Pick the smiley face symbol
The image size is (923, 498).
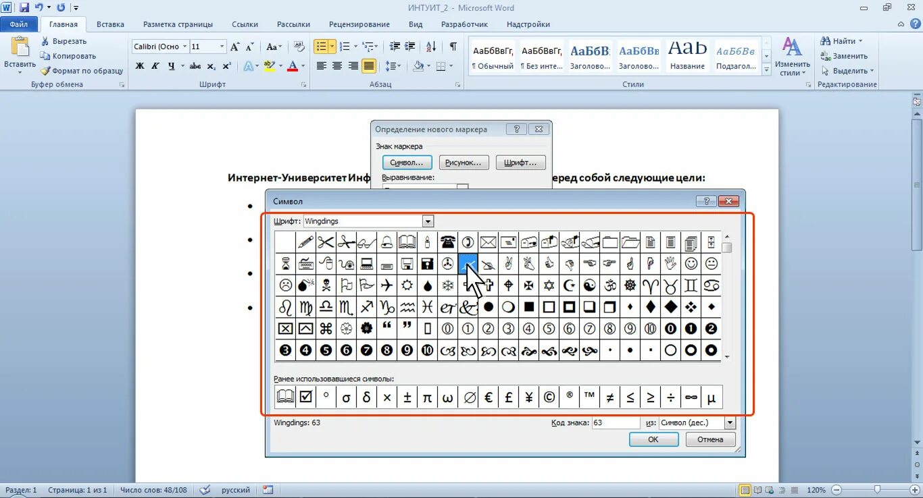[691, 263]
